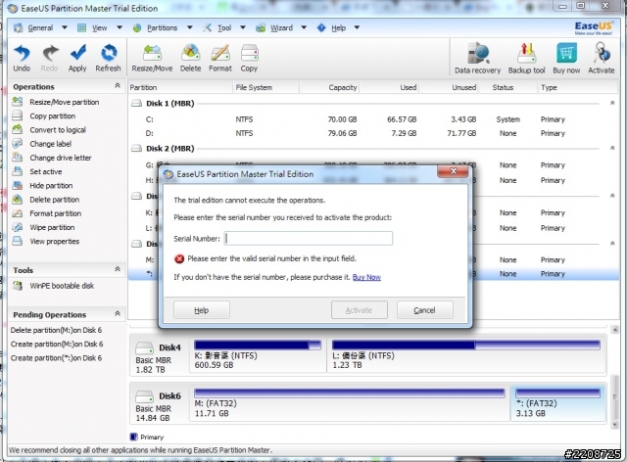Open the Tool menu
This screenshot has height=462, width=627.
click(x=224, y=28)
